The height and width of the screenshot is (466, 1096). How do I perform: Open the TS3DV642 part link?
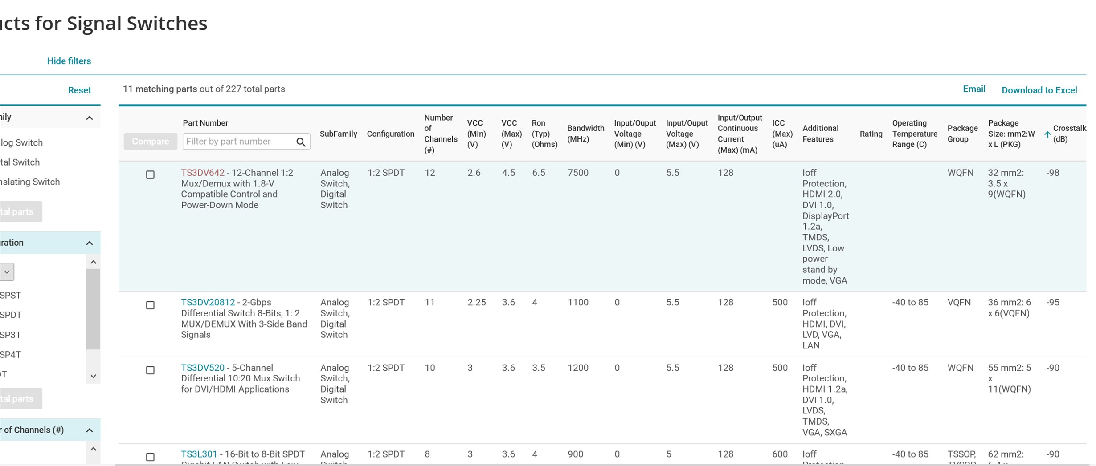point(203,173)
